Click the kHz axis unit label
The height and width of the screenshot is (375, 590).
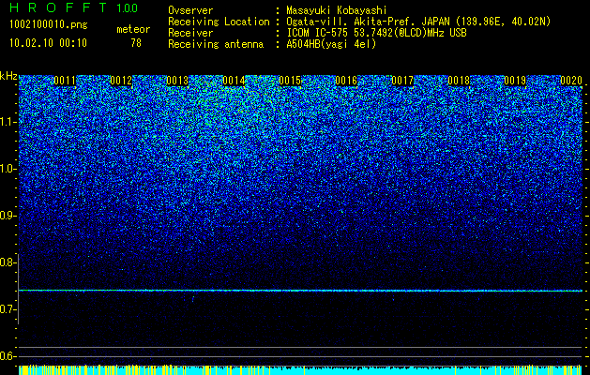click(8, 76)
